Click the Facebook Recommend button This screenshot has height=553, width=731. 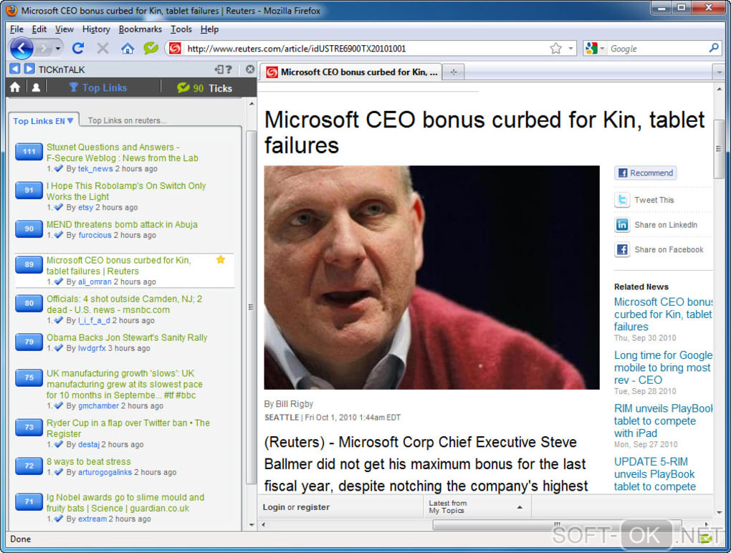click(645, 173)
